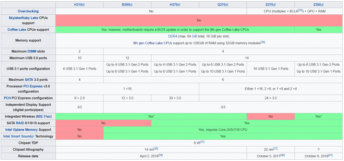Click the external link icon beside Q370
Image resolution: width=344 pixels, height=161 pixels.
click(227, 5)
